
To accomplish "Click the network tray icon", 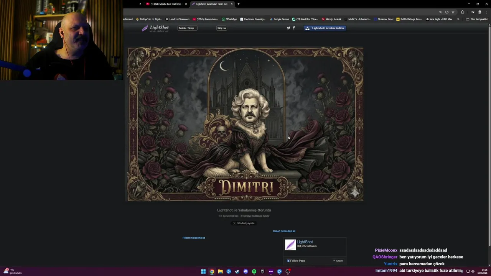I will 468,271.
